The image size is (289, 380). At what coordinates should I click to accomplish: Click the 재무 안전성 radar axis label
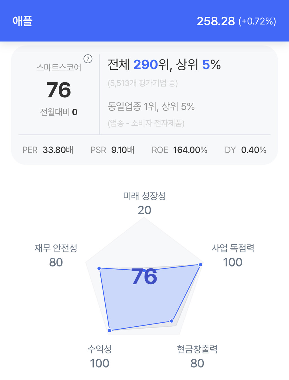click(x=56, y=248)
